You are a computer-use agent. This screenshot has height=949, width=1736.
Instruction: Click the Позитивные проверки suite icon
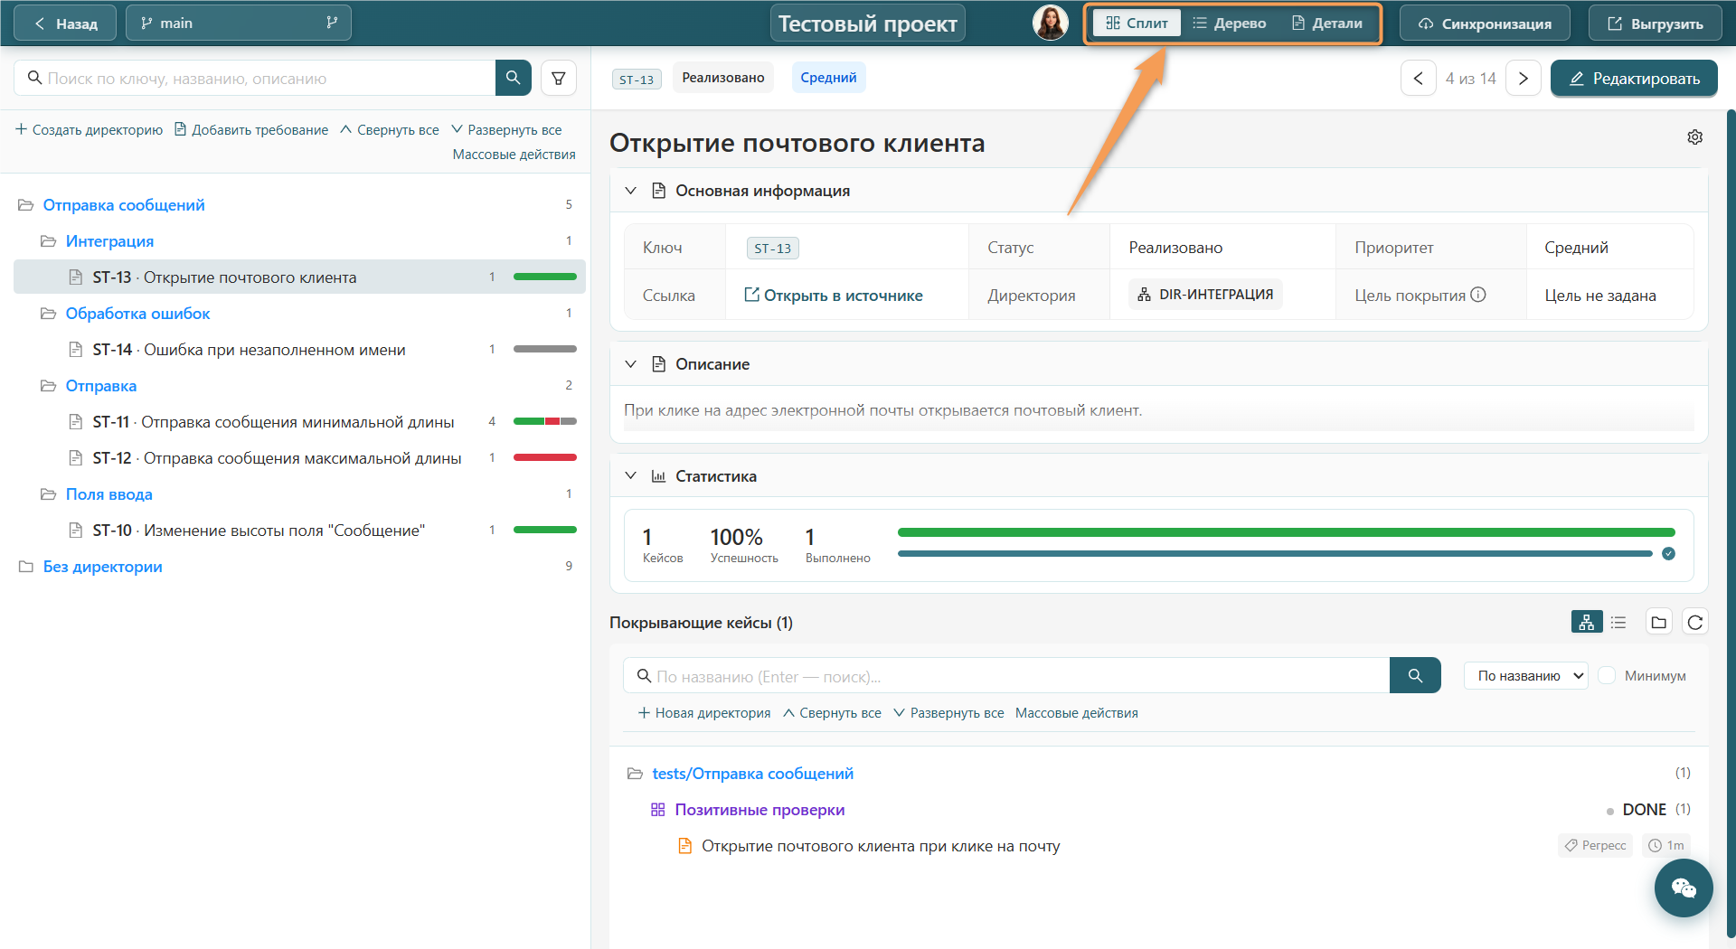657,809
